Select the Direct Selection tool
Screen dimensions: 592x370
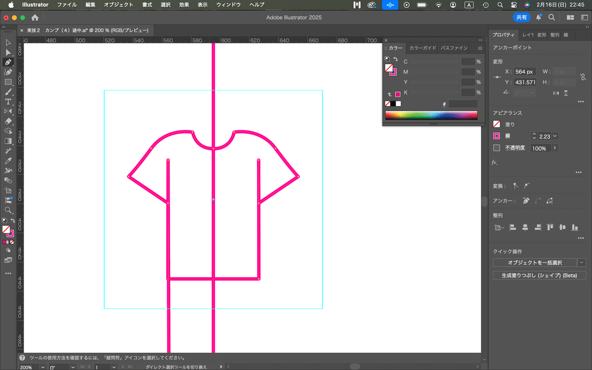click(x=8, y=52)
